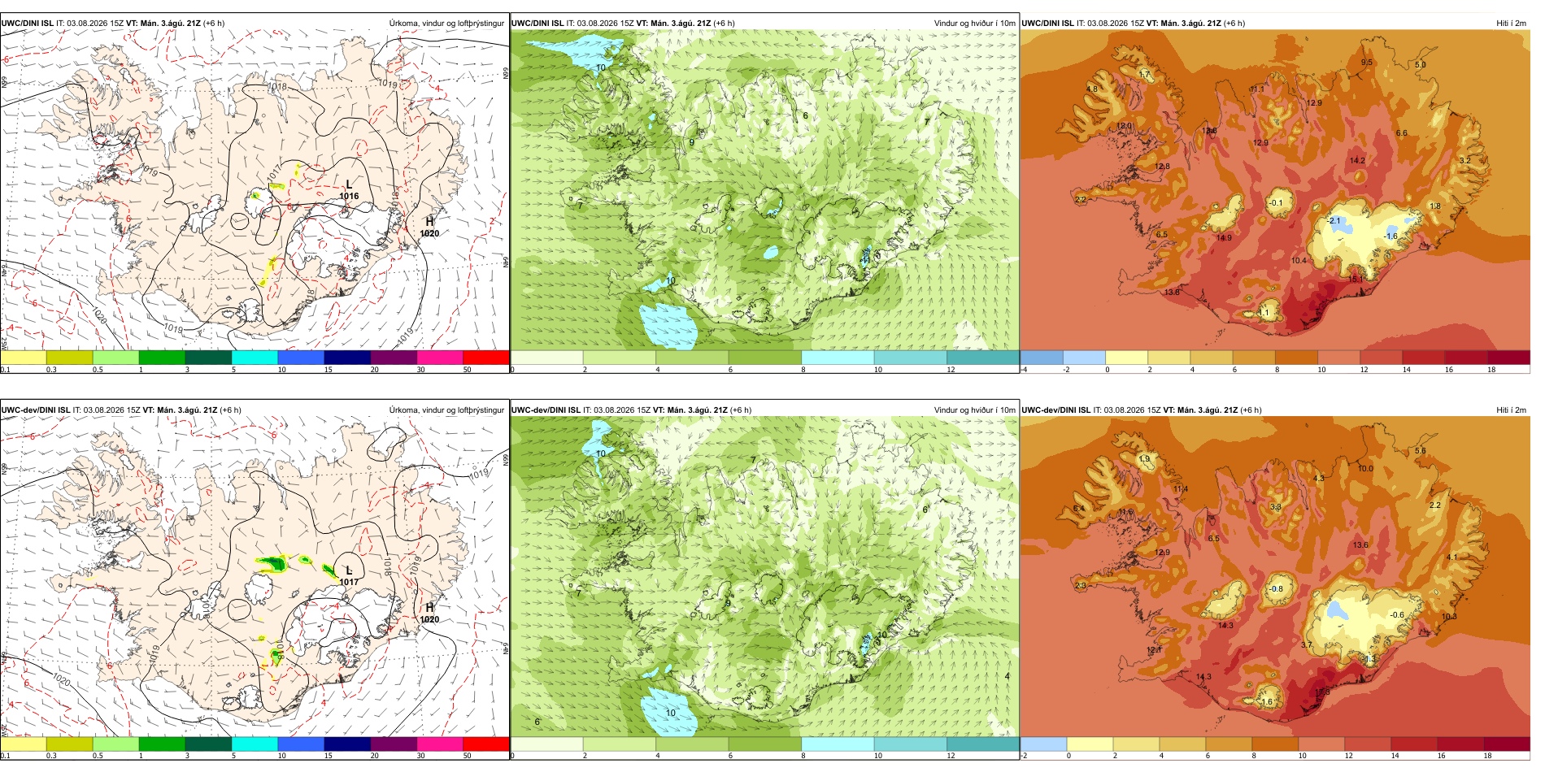This screenshot has height=772, width=1545.
Task: Click the -0.6 temperature value on the UWC-dev map
Action: [1397, 615]
